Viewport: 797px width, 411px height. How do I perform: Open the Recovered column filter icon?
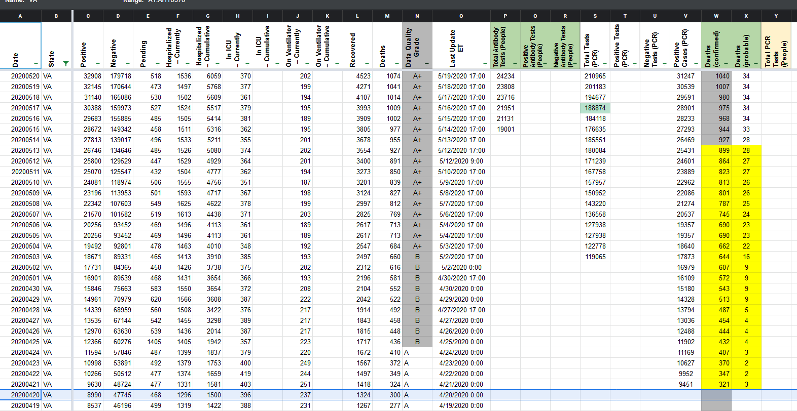pyautogui.click(x=367, y=64)
